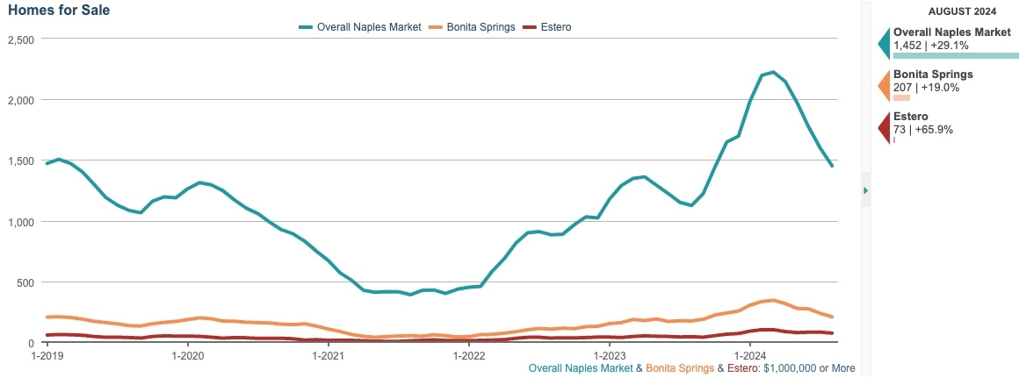This screenshot has height=378, width=1019.
Task: Open Overall Naples Market panel heading
Action: point(952,32)
